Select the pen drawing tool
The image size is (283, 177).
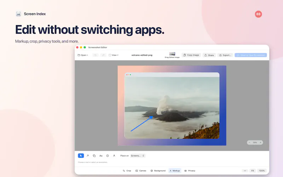(114, 155)
